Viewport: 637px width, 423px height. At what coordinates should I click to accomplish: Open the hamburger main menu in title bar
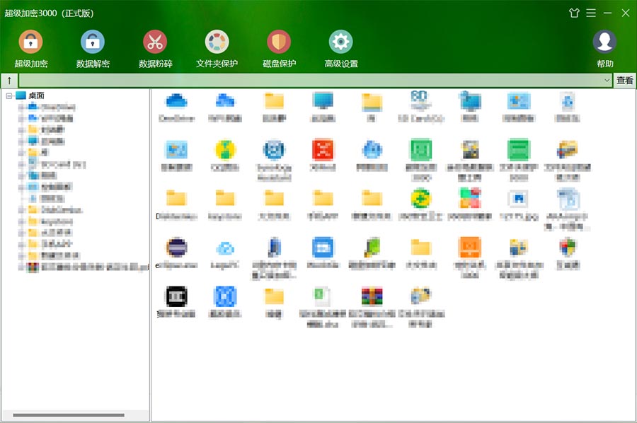point(590,13)
